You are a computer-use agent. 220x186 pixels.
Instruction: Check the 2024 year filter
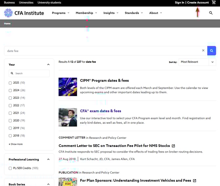10,91
